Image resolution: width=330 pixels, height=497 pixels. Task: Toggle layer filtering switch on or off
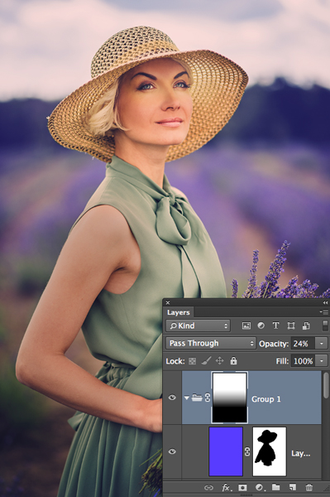pyautogui.click(x=325, y=326)
